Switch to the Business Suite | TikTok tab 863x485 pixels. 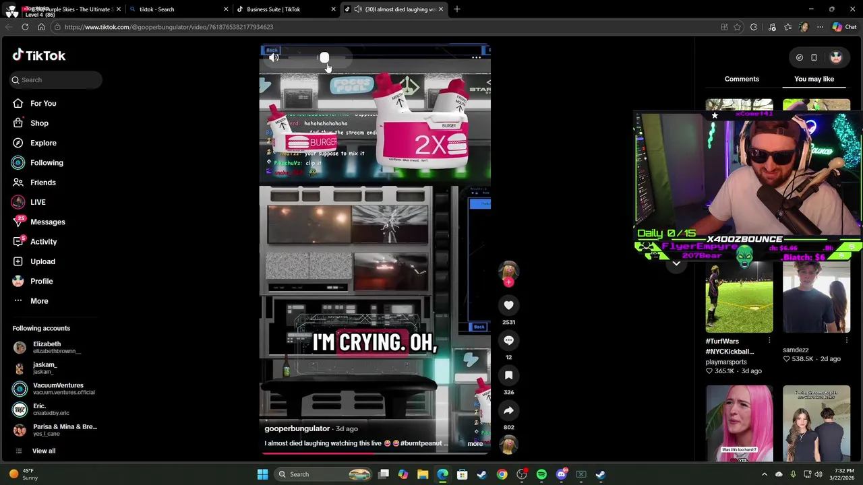click(285, 9)
